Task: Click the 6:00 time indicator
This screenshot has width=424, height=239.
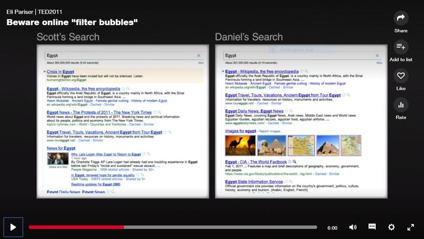Action: coord(332,228)
